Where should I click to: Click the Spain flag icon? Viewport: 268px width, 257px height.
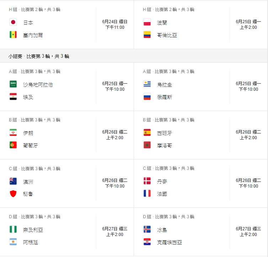(147, 133)
